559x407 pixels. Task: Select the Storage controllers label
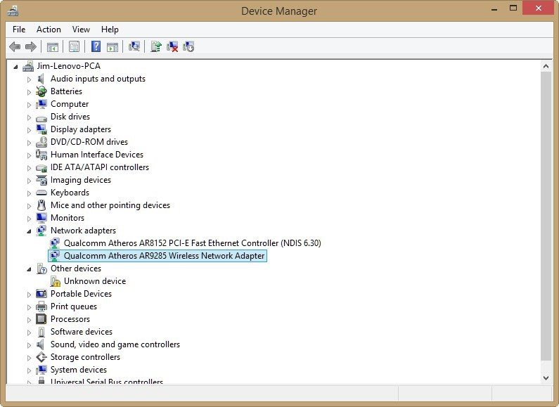click(x=85, y=357)
